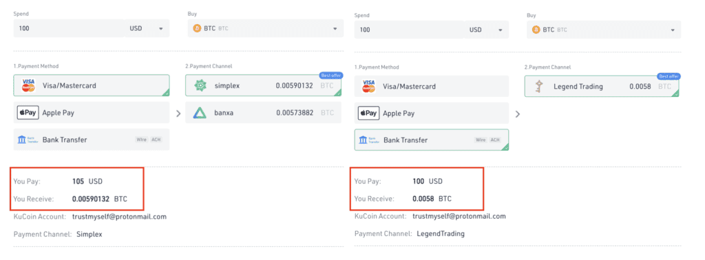Click the Apple Pay logo in the right panel
705x260 pixels.
coord(369,113)
